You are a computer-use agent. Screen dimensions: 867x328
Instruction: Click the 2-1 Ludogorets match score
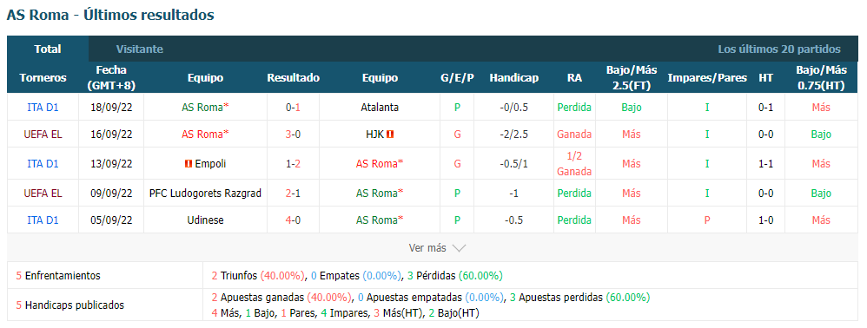293,194
